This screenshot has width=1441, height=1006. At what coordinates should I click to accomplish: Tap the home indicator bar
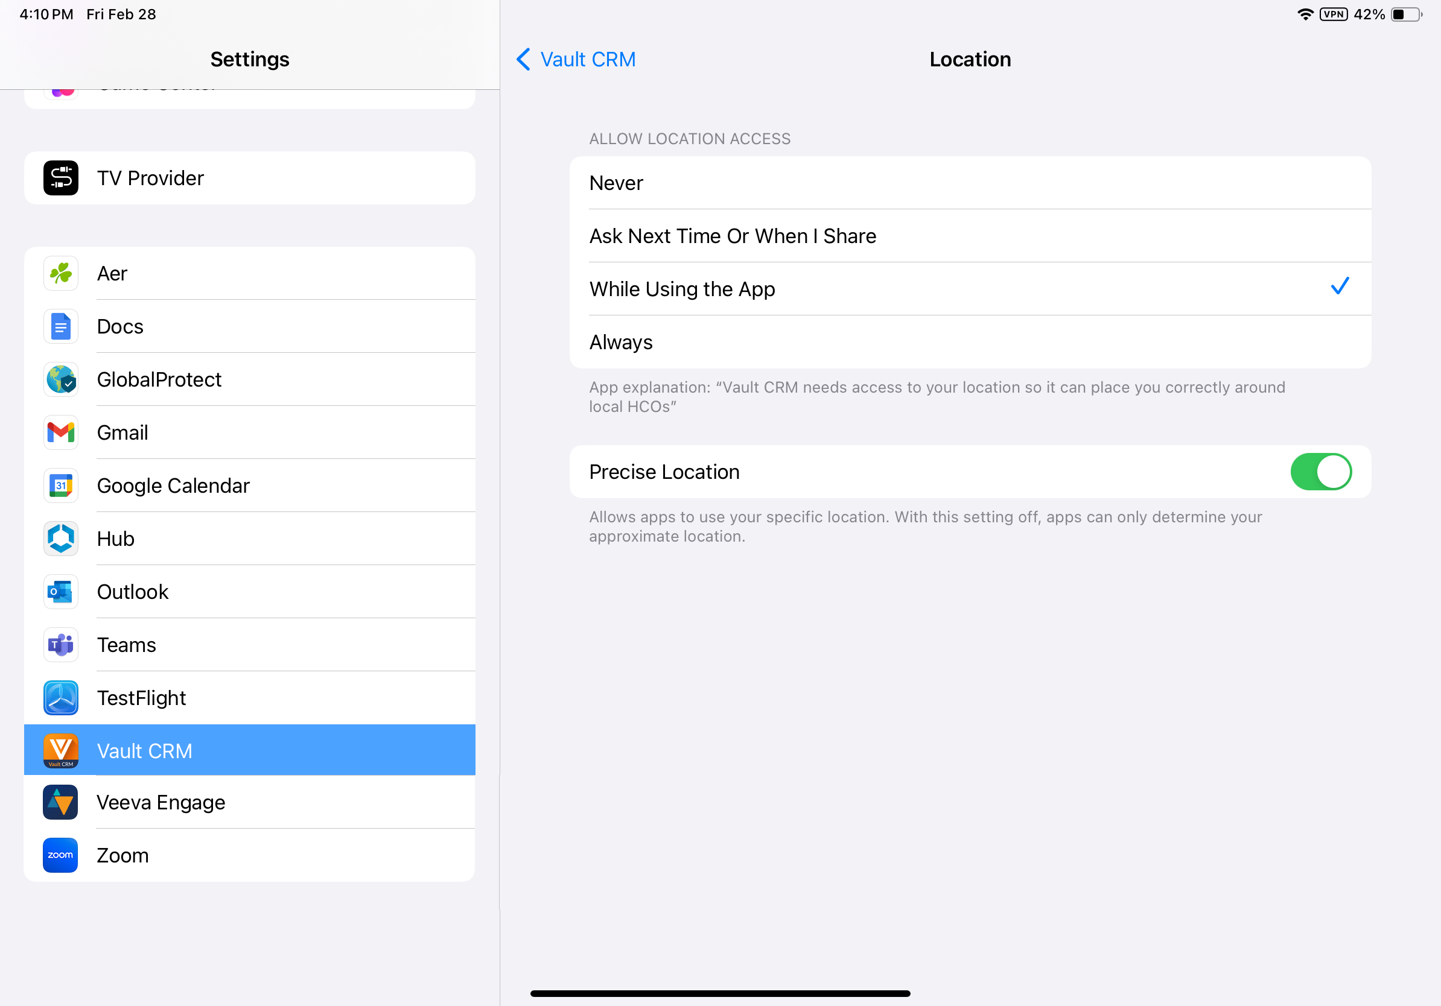tap(720, 993)
